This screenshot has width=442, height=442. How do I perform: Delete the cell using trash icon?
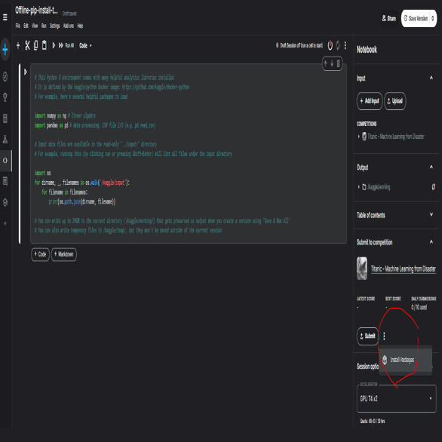tap(339, 63)
